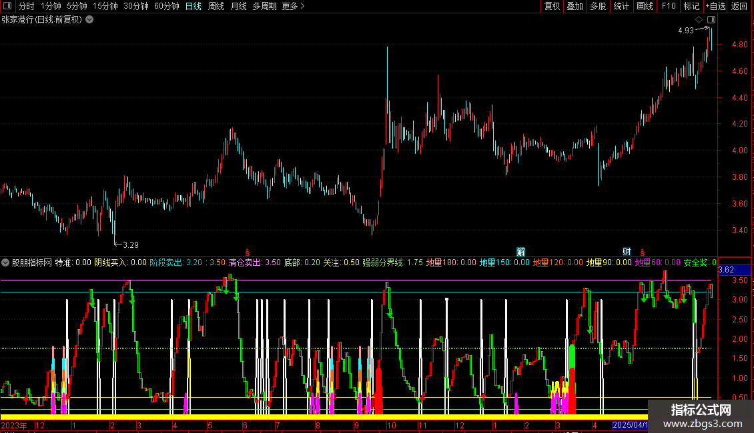754x433 pixels.
Task: Click the red S marker near June
Action: click(247, 252)
